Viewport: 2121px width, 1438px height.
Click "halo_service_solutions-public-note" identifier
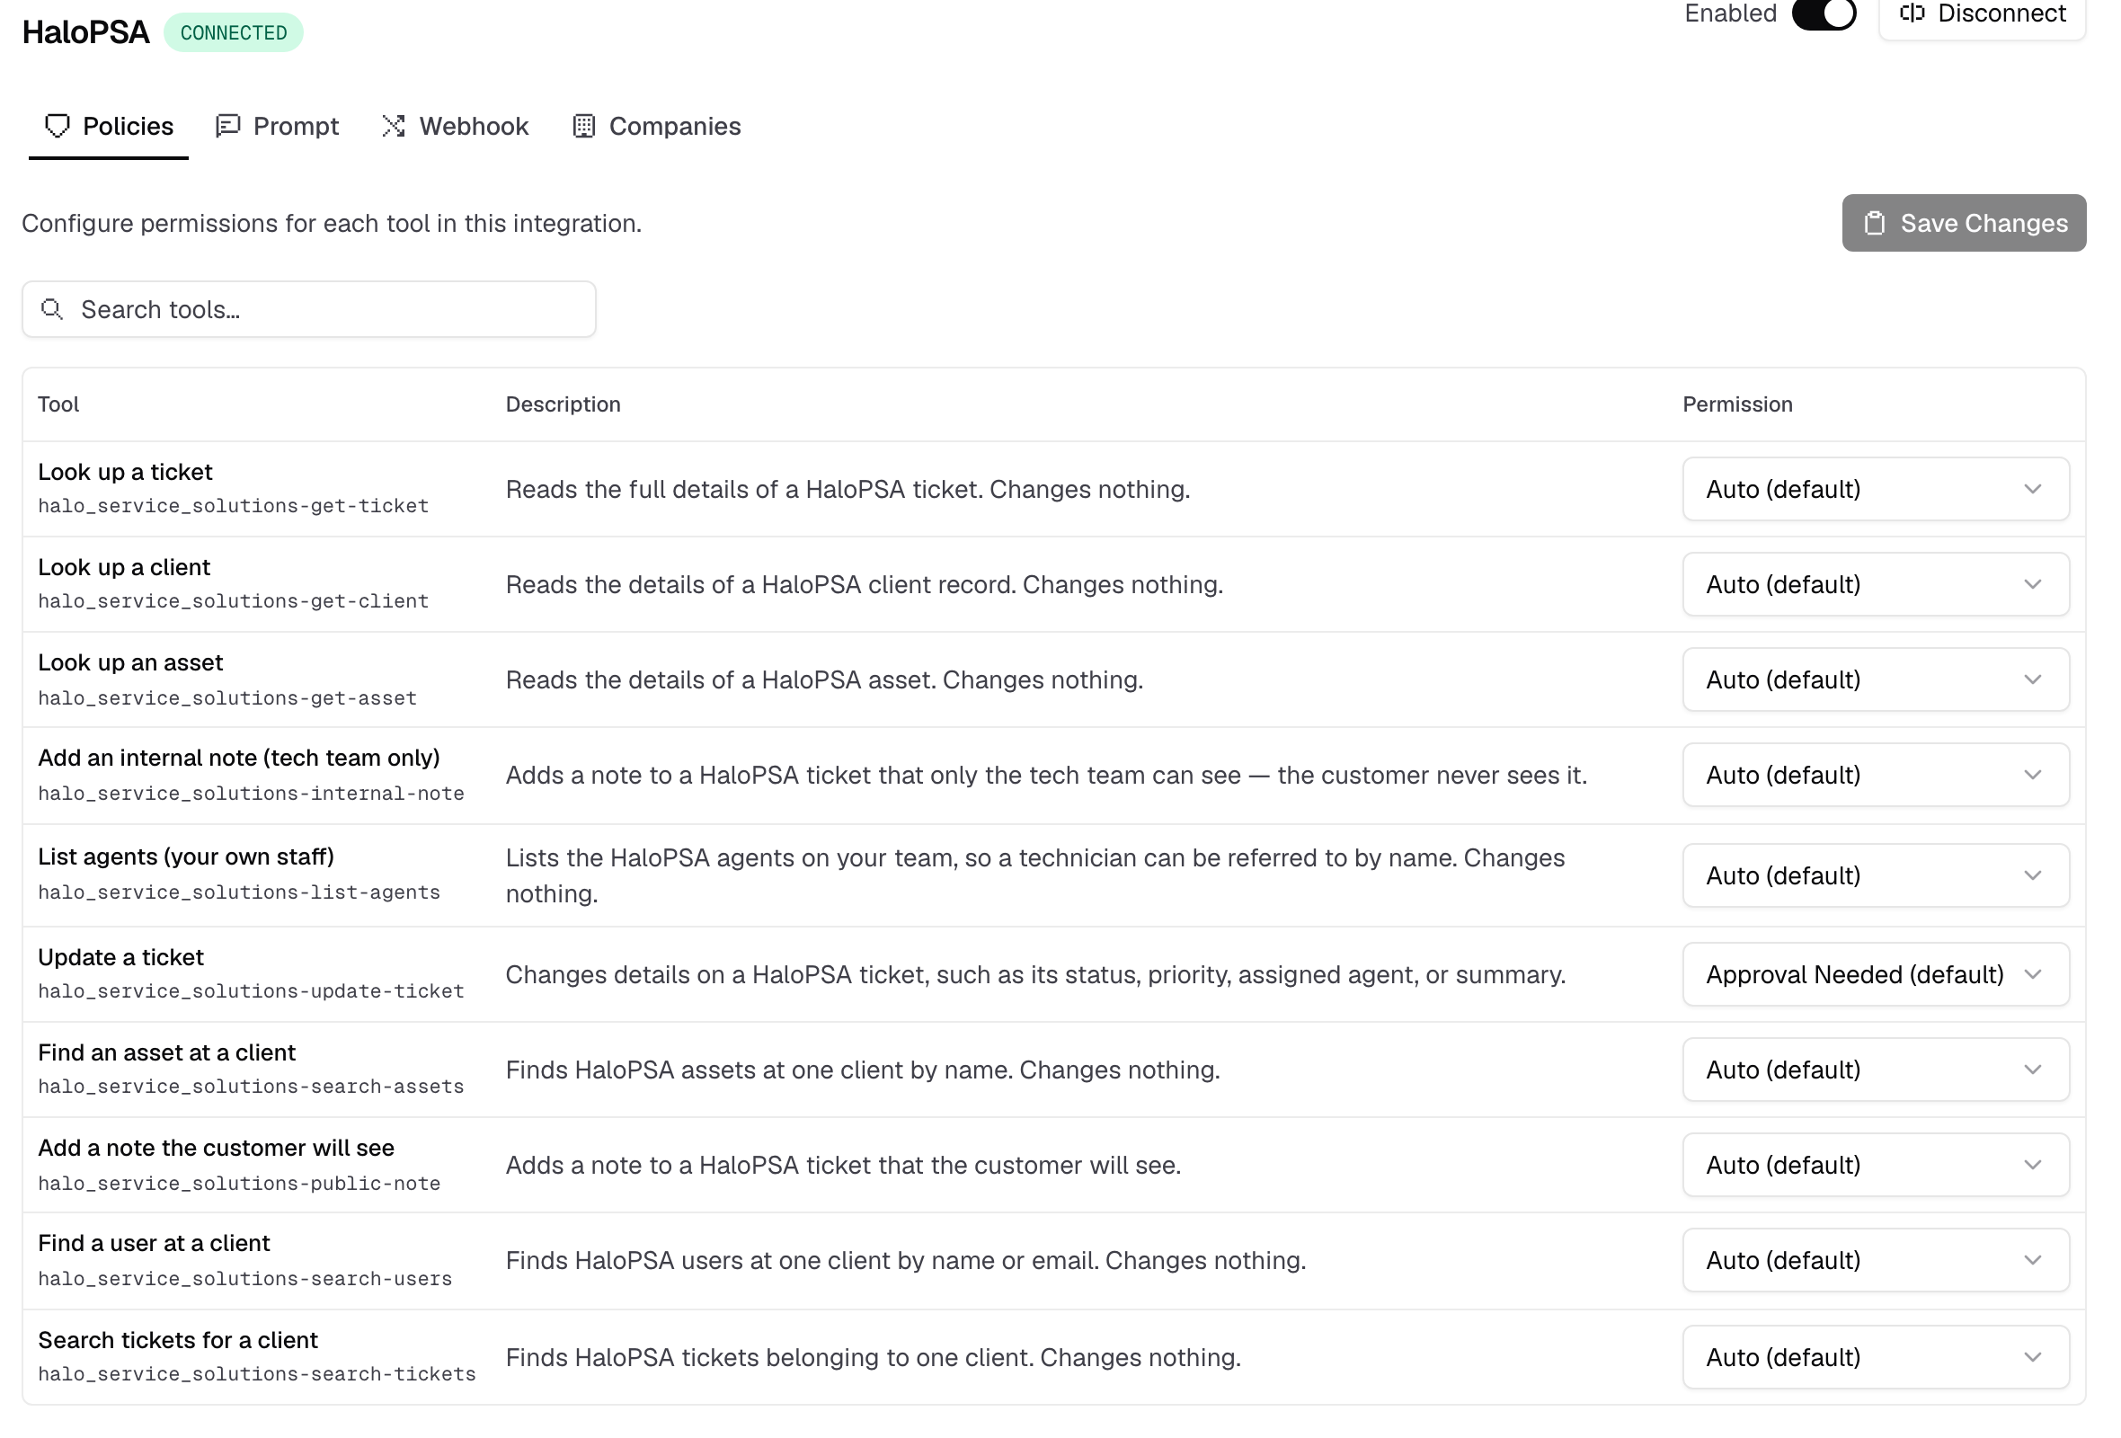[239, 1184]
